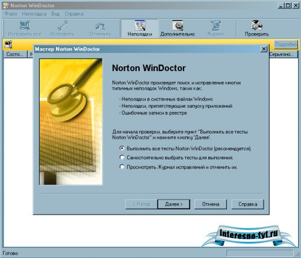This screenshot has height=258, width=301.
Task: Click the Проверить toolbar icon
Action: 256,25
